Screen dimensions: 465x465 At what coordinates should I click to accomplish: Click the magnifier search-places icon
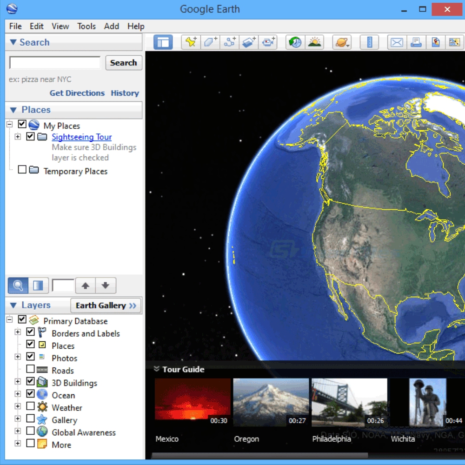click(x=18, y=286)
